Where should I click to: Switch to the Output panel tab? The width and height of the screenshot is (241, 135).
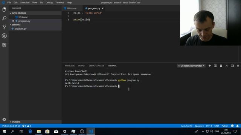tap(82, 66)
